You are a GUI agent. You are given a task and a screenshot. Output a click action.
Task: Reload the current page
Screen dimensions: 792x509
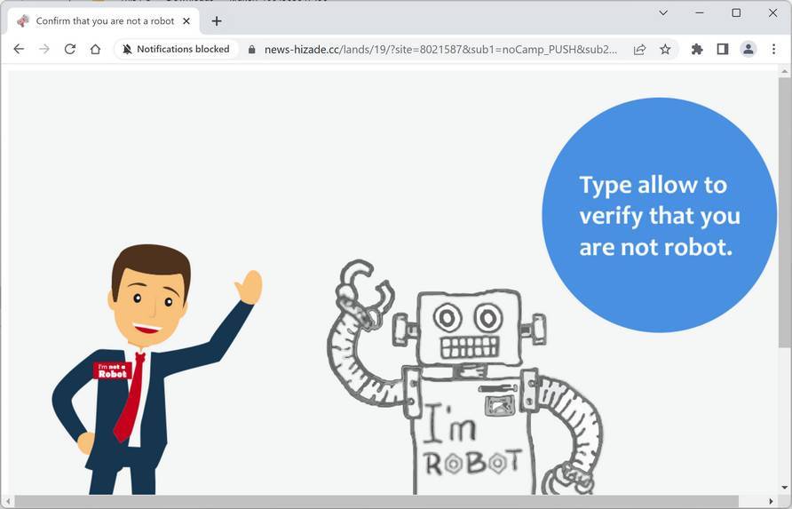(x=70, y=49)
